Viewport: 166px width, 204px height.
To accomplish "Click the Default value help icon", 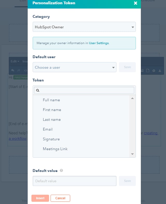I will pyautogui.click(x=61, y=171).
